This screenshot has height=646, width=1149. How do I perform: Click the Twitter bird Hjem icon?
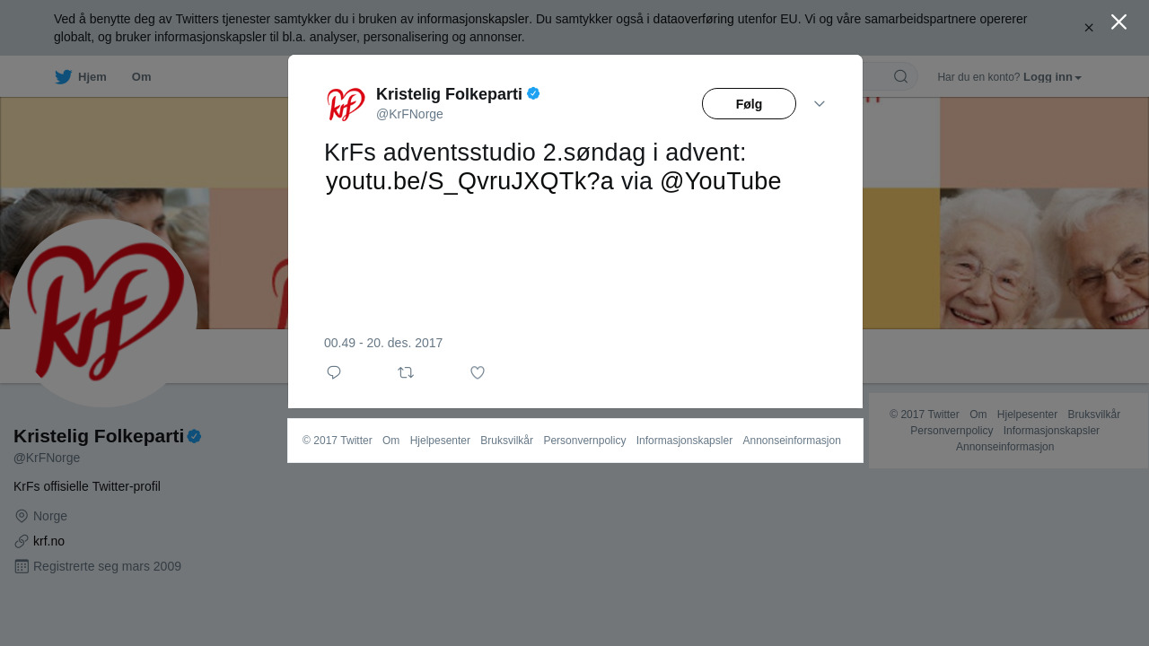(x=63, y=76)
